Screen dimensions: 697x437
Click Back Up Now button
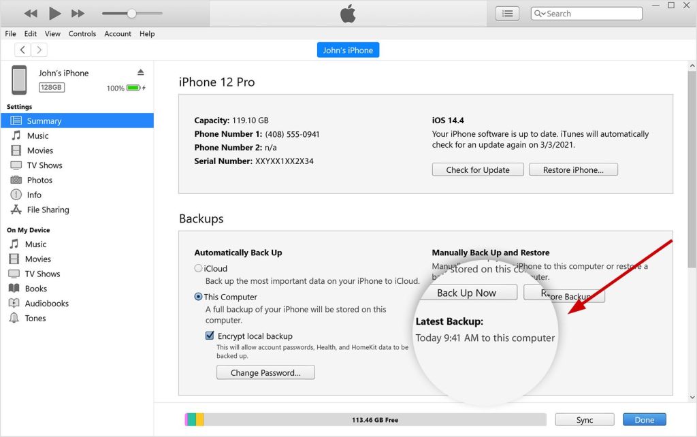466,293
